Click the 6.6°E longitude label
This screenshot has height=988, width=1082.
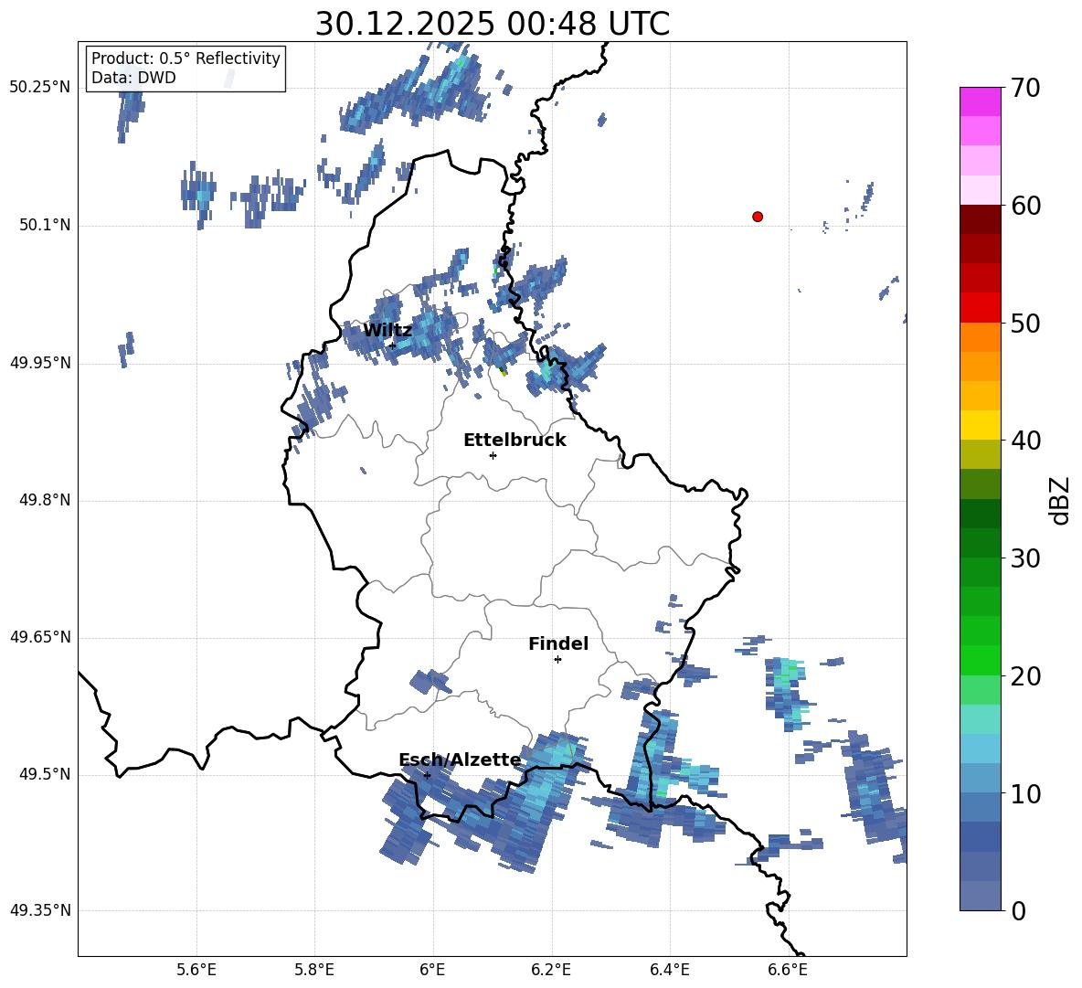click(788, 970)
